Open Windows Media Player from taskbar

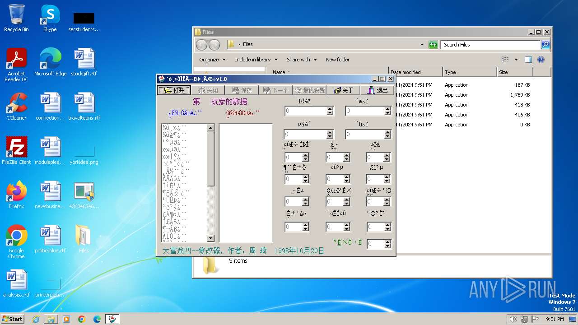click(66, 319)
